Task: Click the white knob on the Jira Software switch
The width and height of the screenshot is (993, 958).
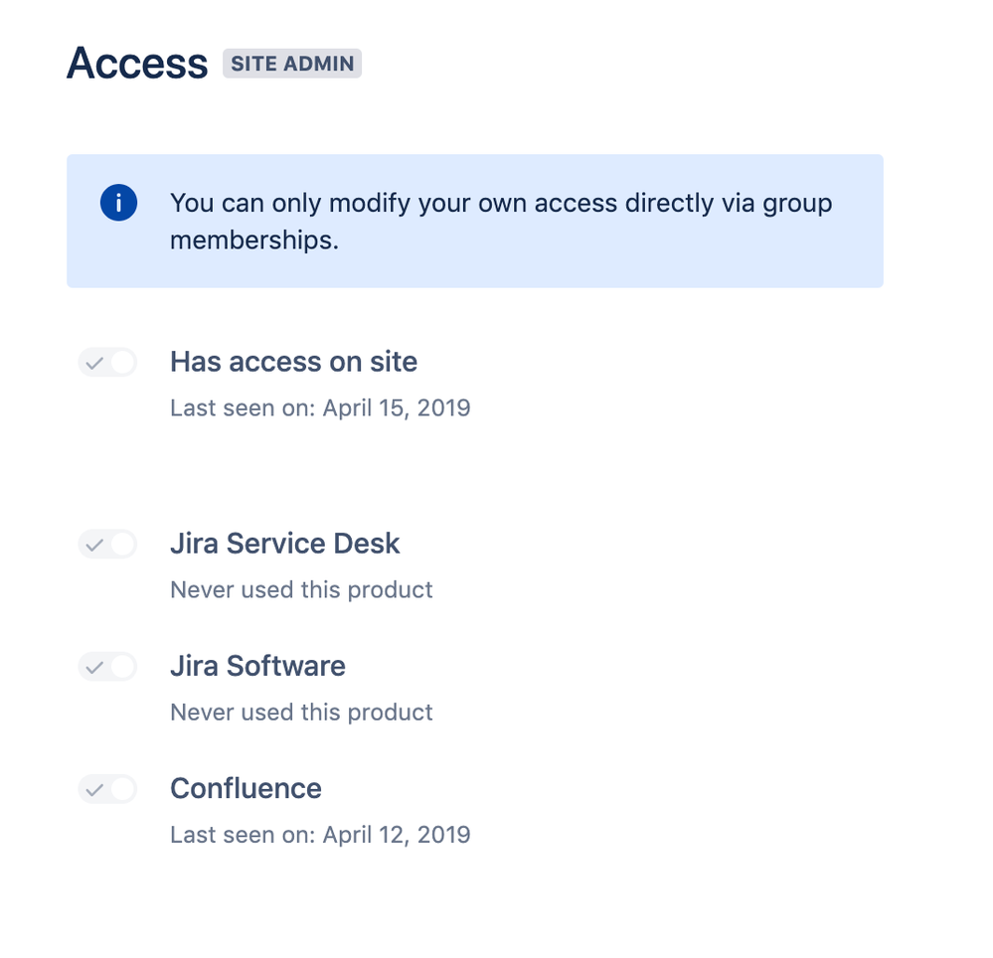Action: coord(122,667)
